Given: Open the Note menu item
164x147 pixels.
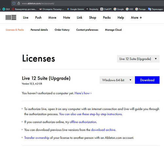Looking at the screenshot, I should click(67, 18).
